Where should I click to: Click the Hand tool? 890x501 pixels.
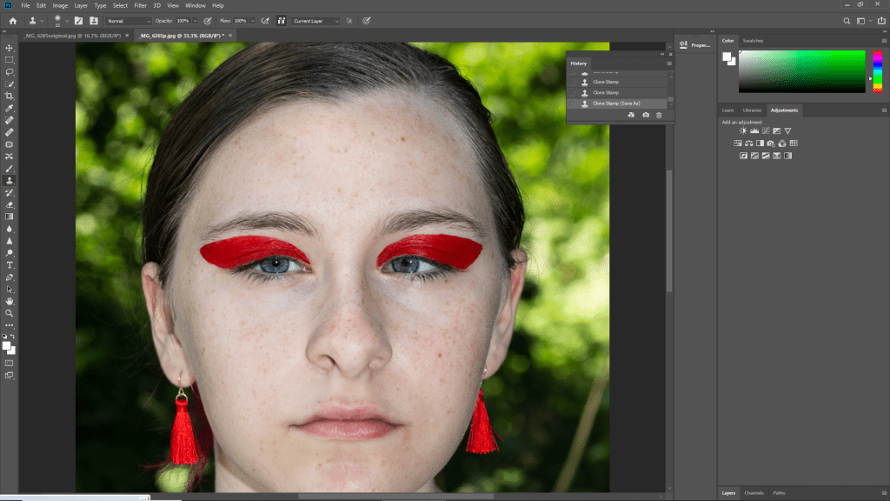tap(10, 301)
